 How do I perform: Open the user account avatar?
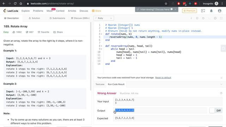pos(220,11)
